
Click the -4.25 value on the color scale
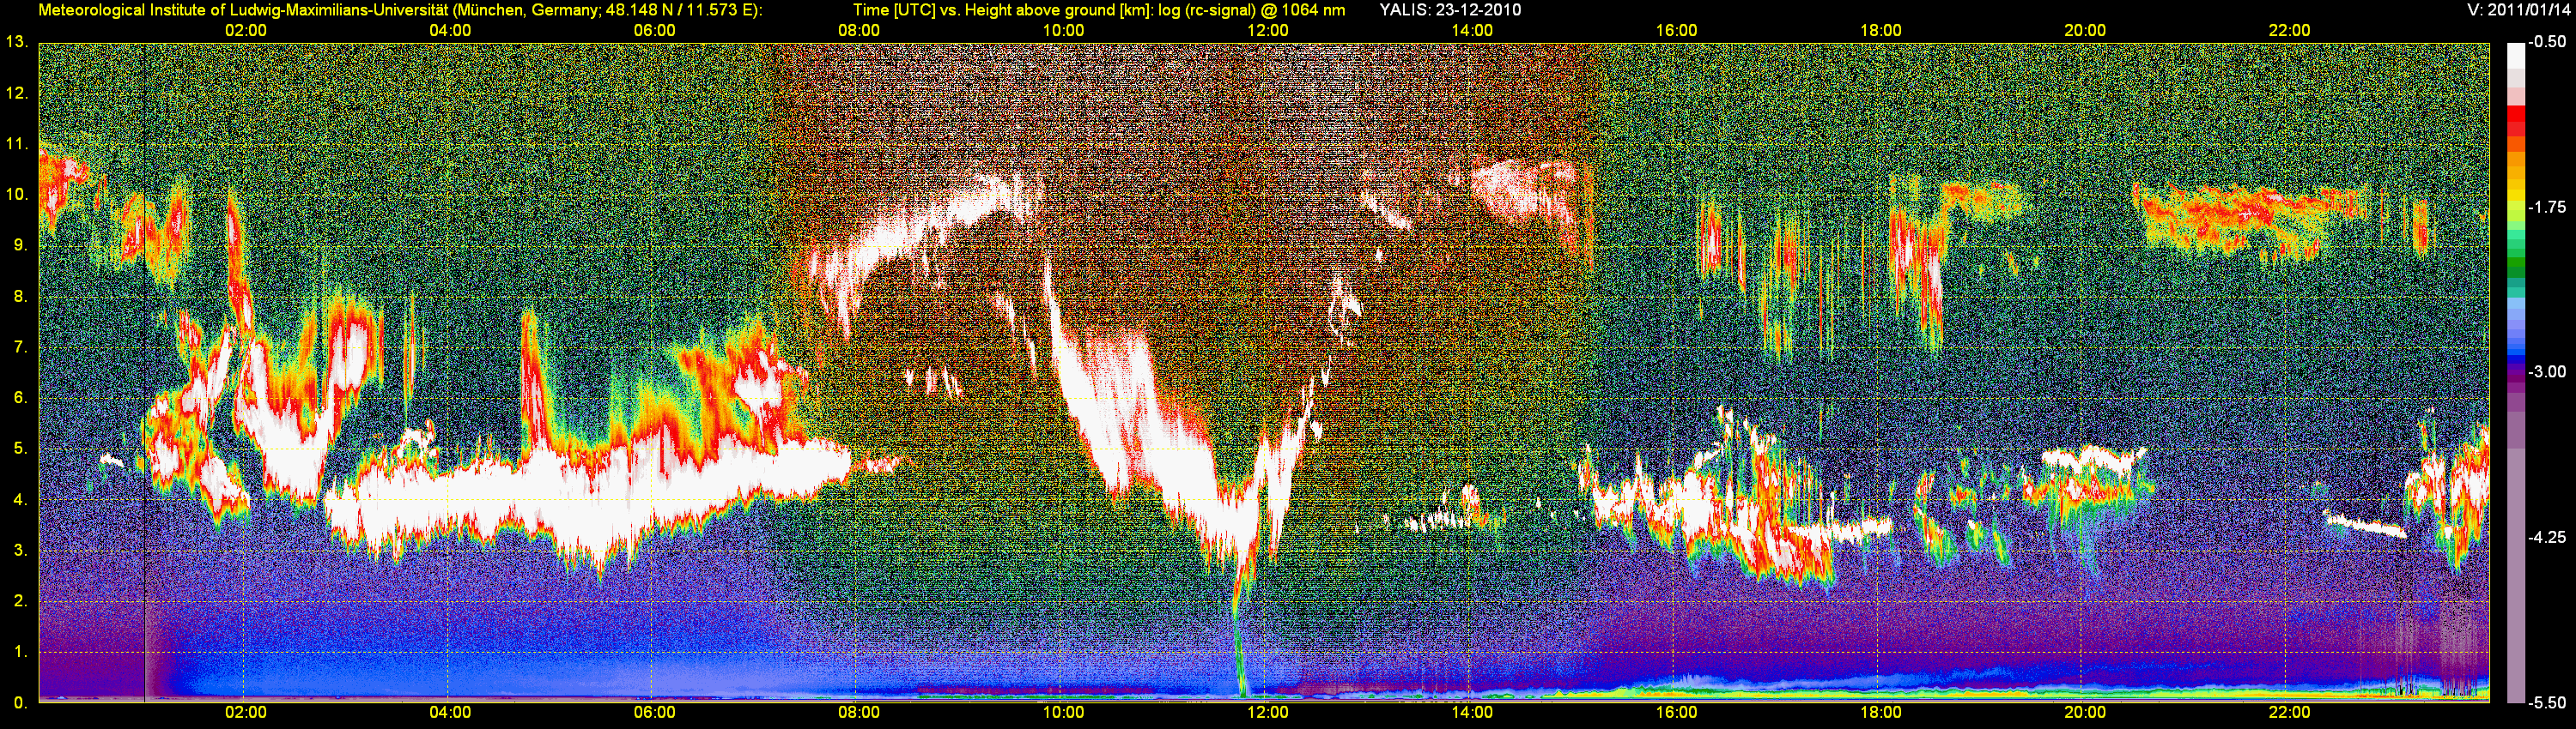coord(2546,537)
